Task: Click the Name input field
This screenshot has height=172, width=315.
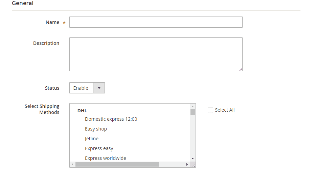Action: point(156,22)
